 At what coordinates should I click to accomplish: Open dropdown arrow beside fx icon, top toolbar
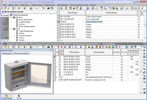tap(129, 8)
